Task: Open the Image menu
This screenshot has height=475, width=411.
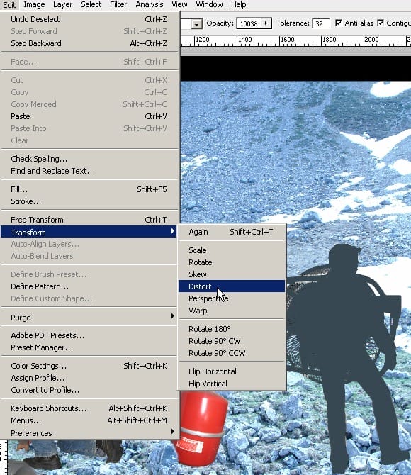Action: point(34,4)
